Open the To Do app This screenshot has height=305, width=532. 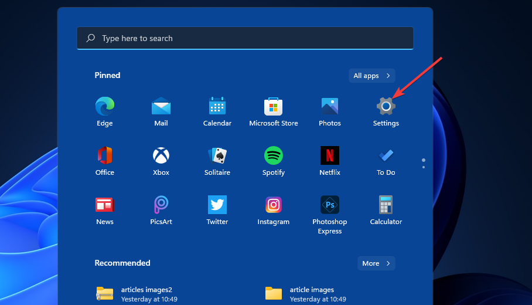386,161
